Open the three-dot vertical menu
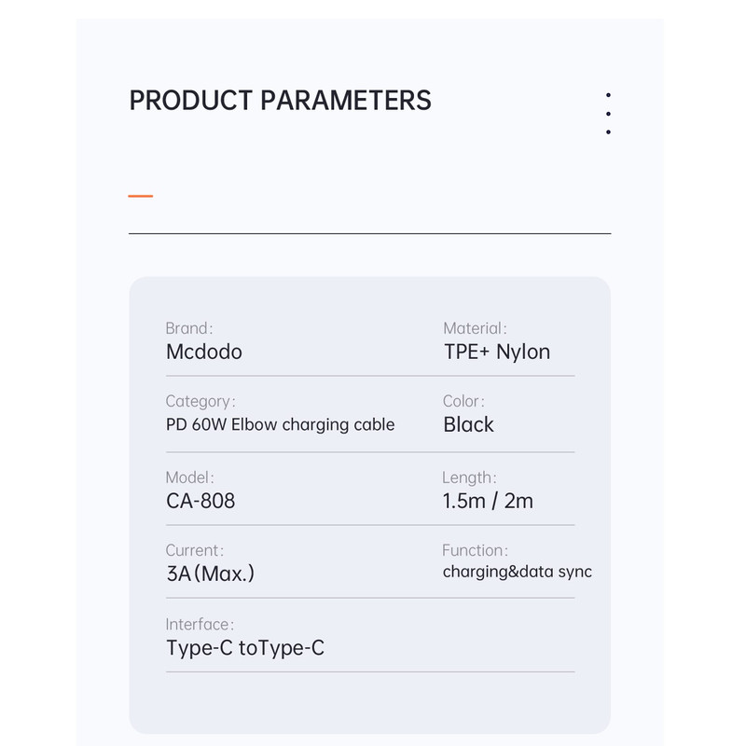This screenshot has width=746, height=746. point(608,114)
